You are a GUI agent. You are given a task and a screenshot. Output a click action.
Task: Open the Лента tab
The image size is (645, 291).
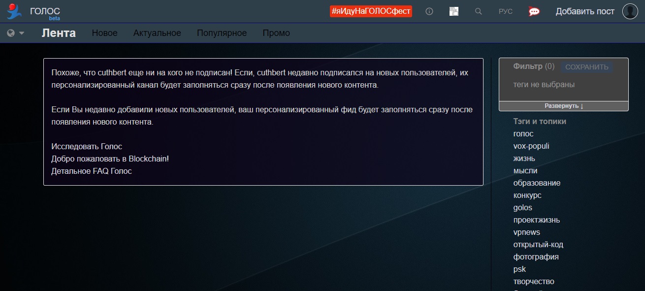click(59, 33)
